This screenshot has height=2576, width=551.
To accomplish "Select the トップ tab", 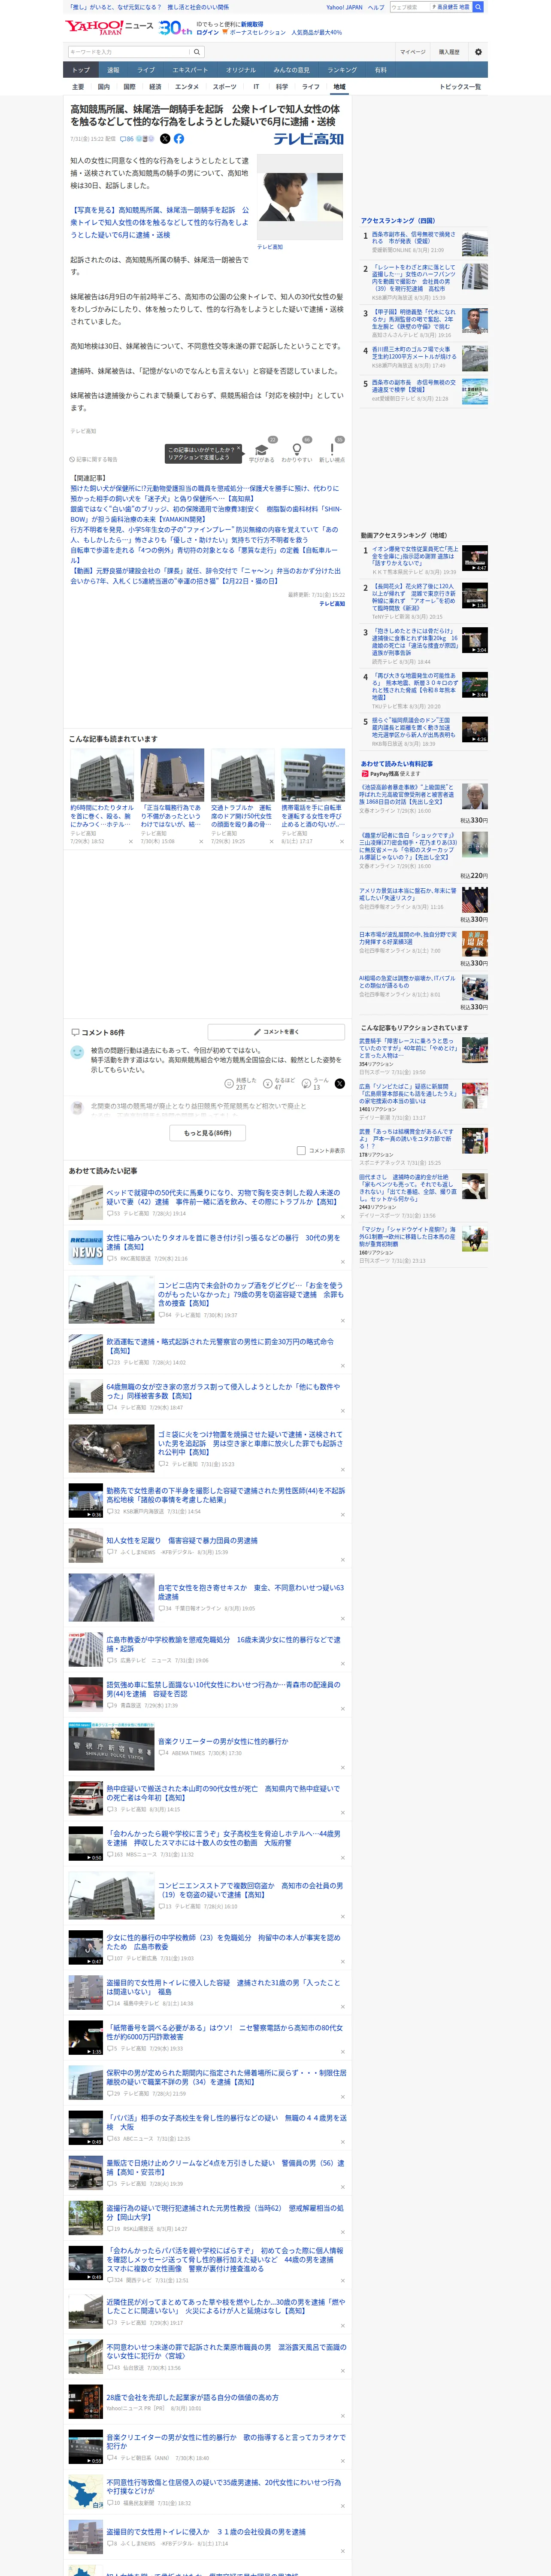I will coord(81,70).
